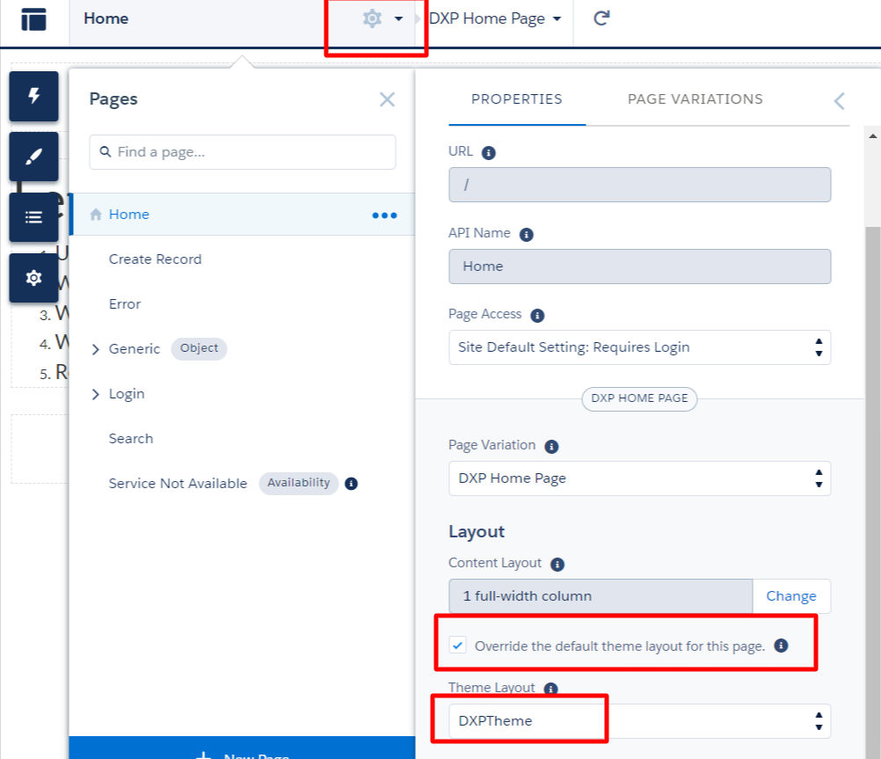Open the Page Structure list icon
881x759 pixels.
tap(33, 217)
